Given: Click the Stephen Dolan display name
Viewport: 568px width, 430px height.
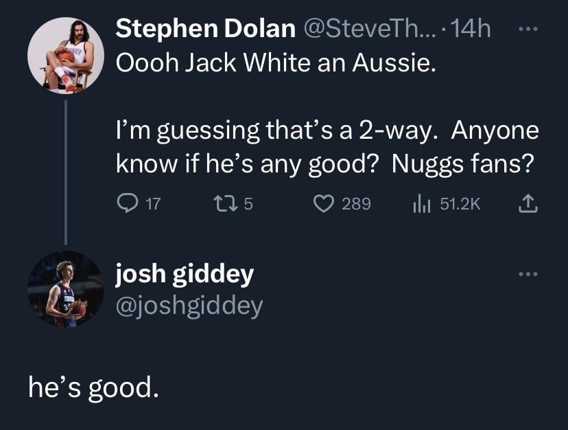Looking at the screenshot, I should point(206,30).
